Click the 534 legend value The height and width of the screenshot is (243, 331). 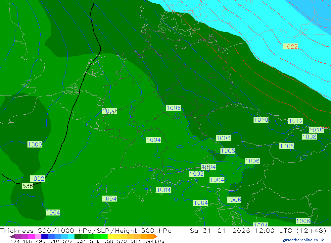[81, 241]
